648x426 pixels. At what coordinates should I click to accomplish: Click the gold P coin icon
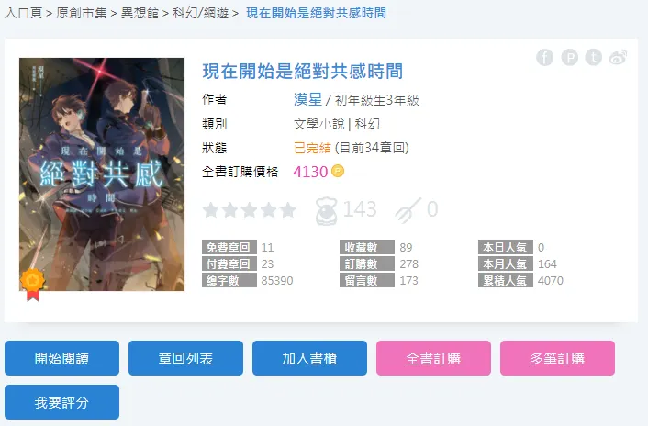[338, 171]
